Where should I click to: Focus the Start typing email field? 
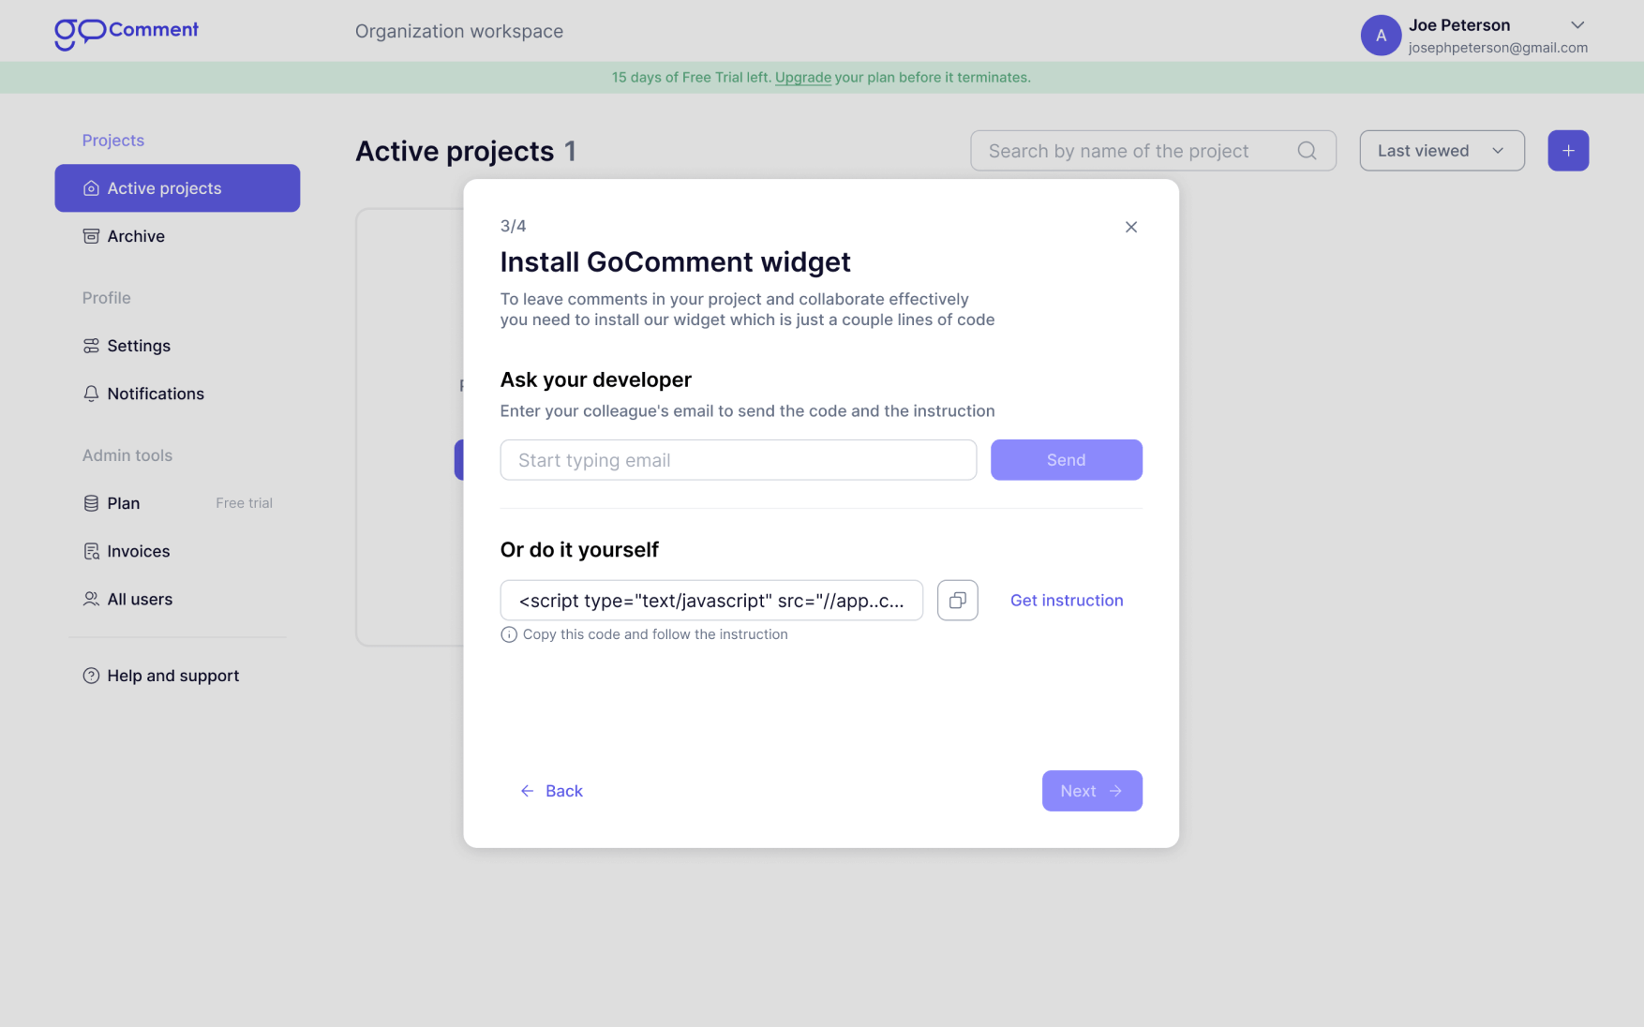pos(738,460)
